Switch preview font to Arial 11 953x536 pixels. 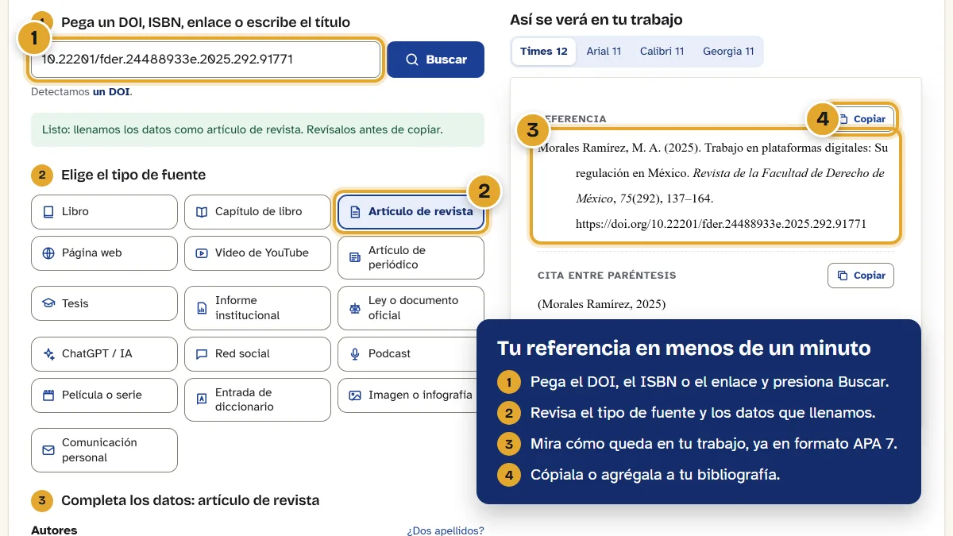pyautogui.click(x=604, y=52)
